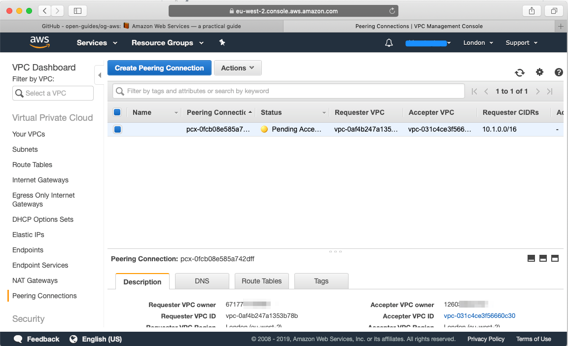Set details panel to half height
Viewport: 568px width, 346px height.
pyautogui.click(x=543, y=258)
